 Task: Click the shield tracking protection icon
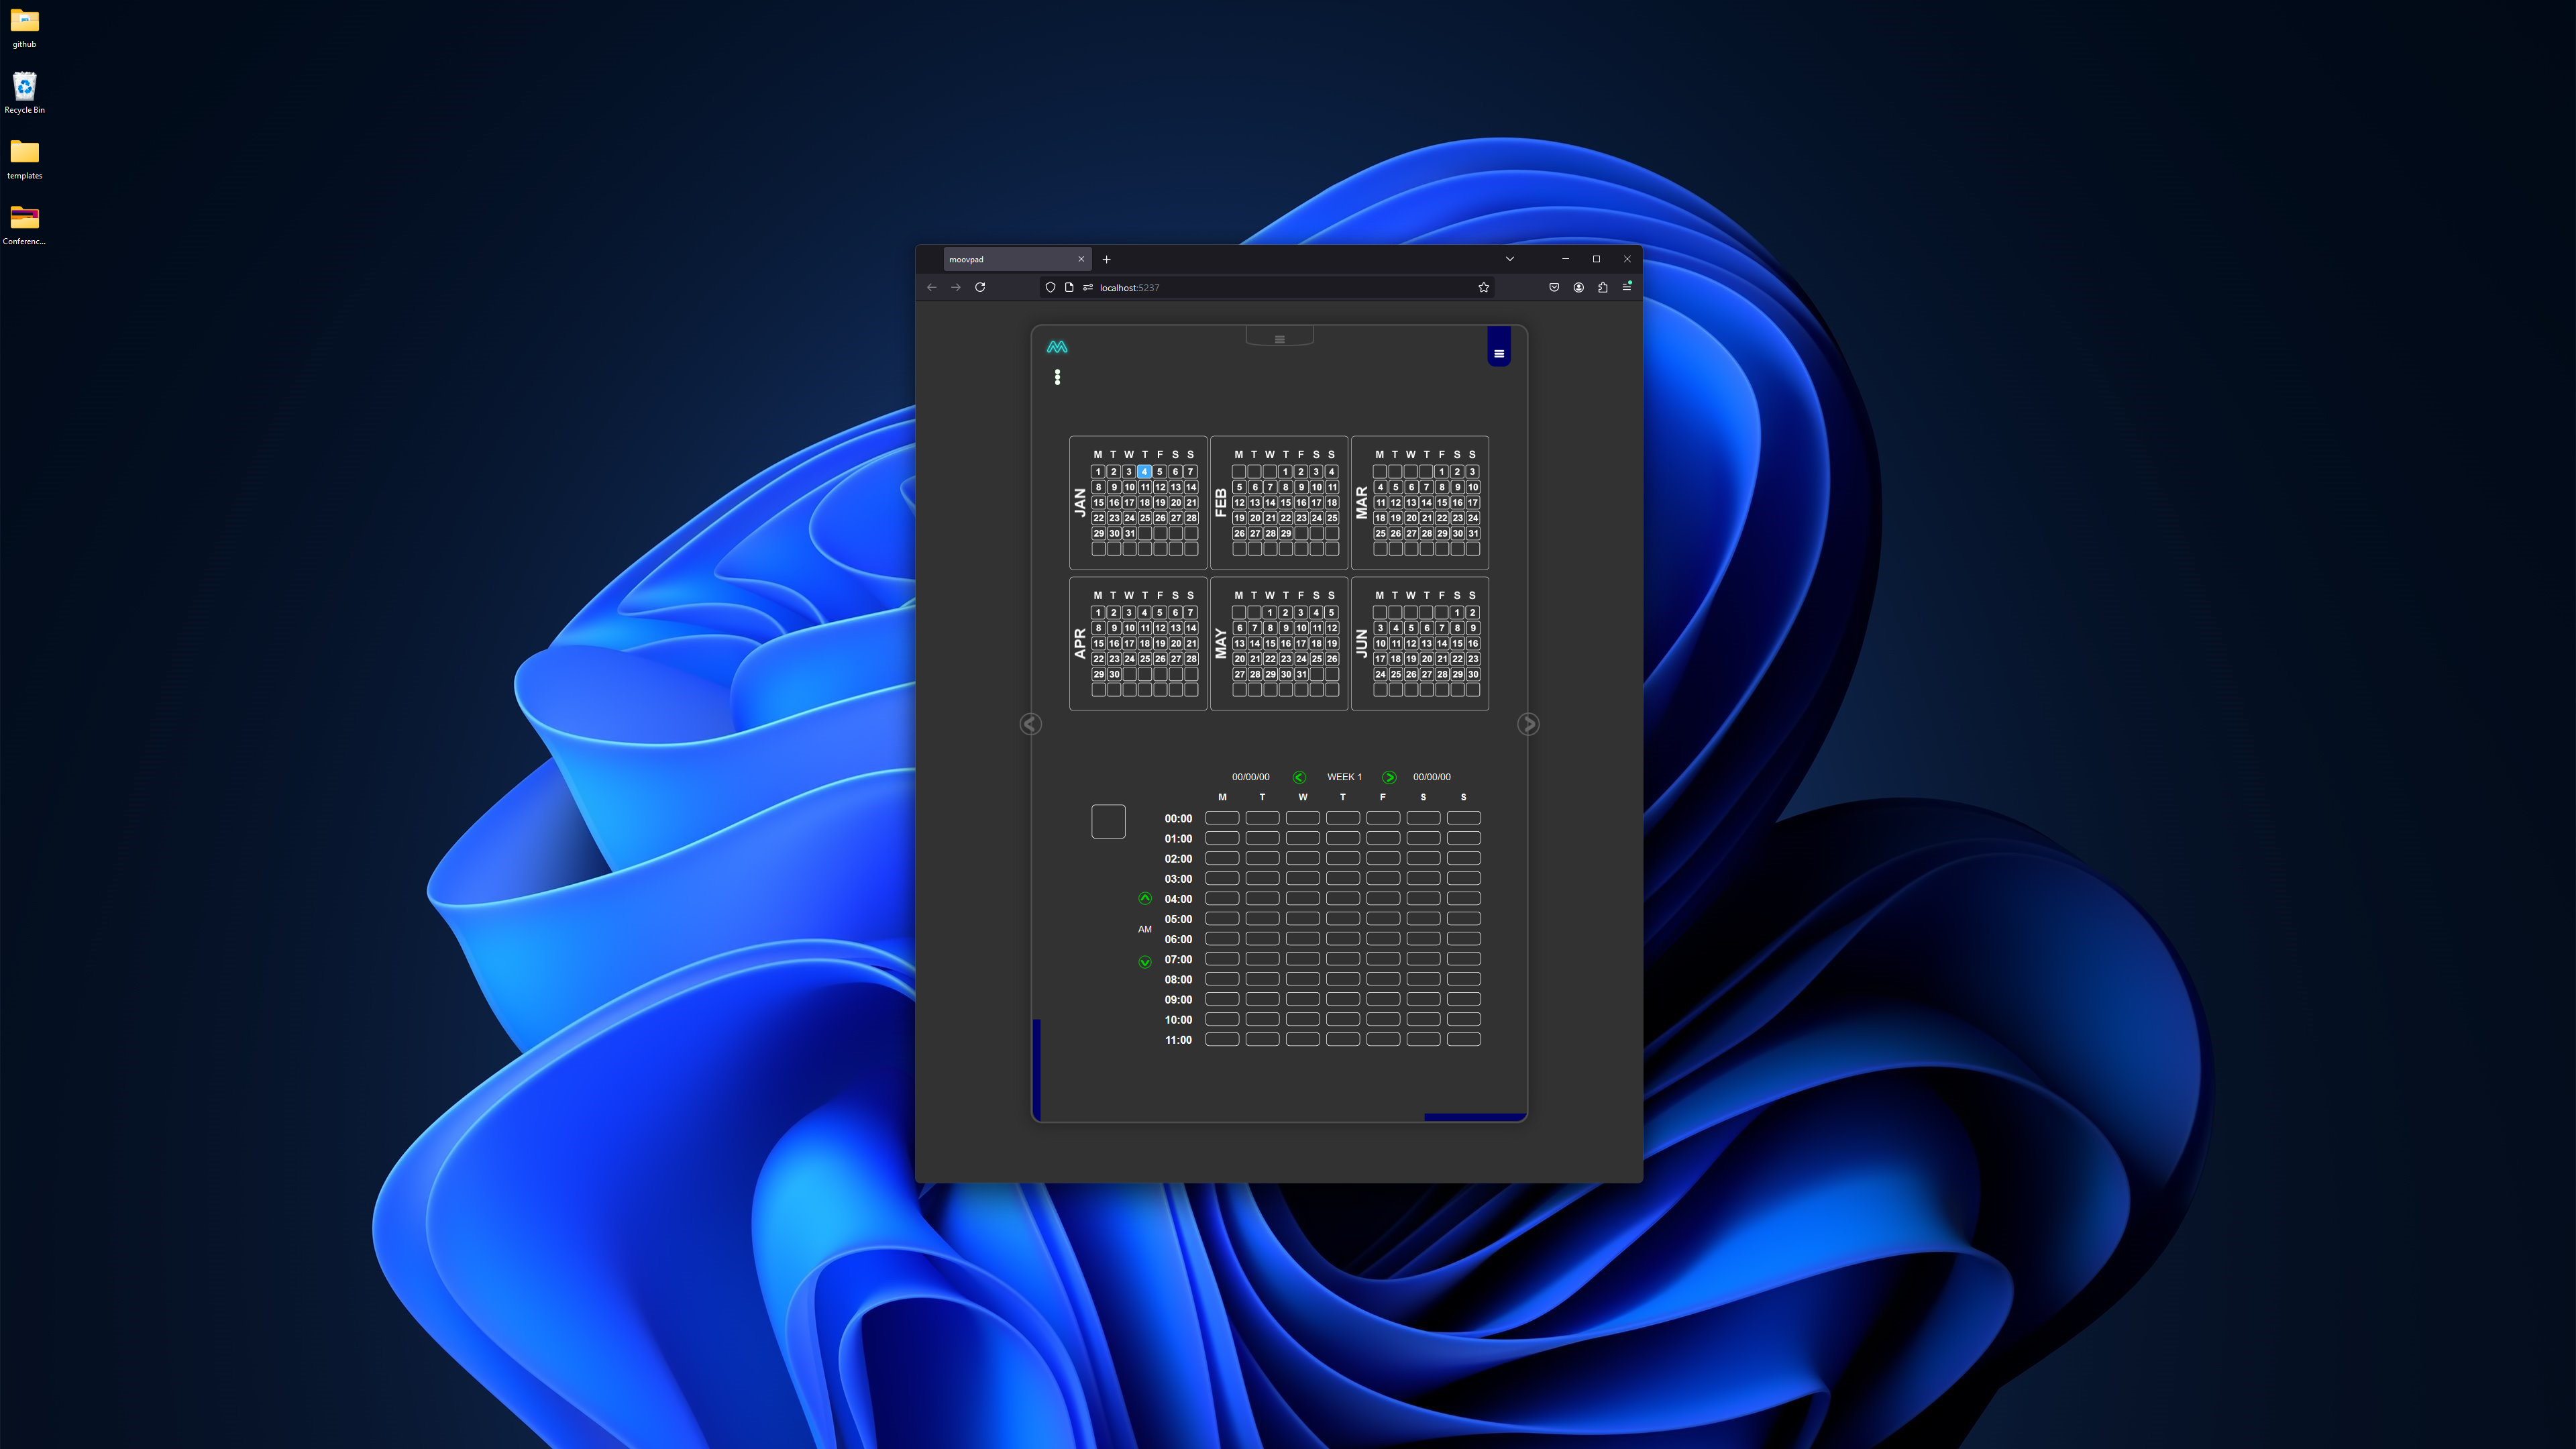[x=1050, y=287]
